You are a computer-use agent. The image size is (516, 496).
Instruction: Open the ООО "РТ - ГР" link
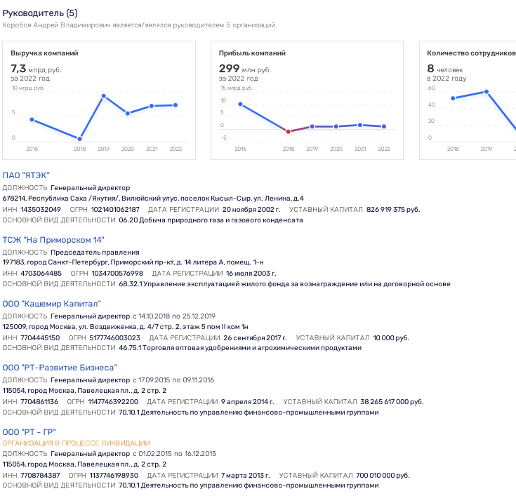[x=29, y=431]
